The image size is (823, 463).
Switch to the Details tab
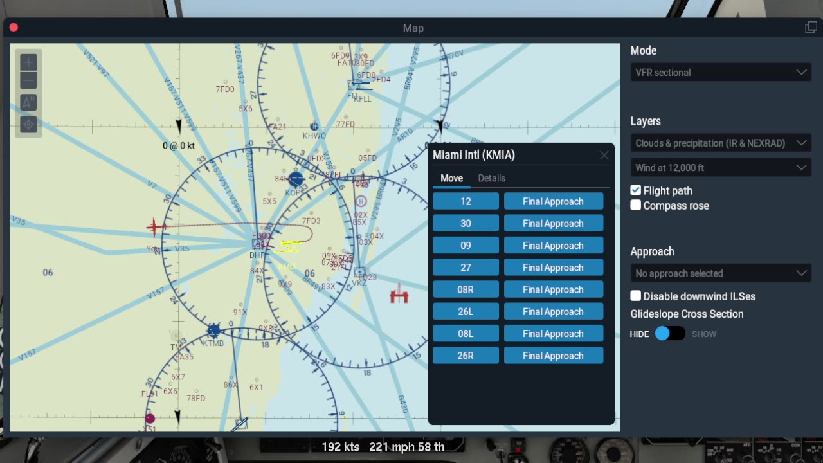pos(492,178)
